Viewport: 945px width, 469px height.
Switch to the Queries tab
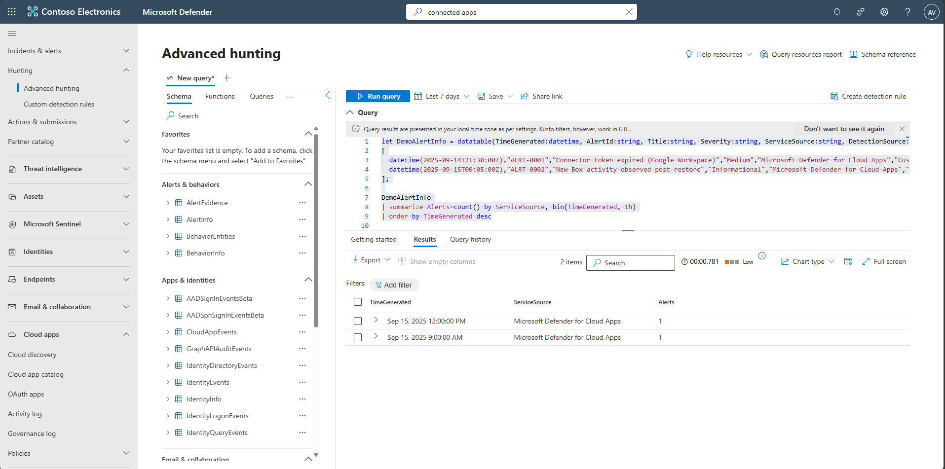(x=262, y=96)
